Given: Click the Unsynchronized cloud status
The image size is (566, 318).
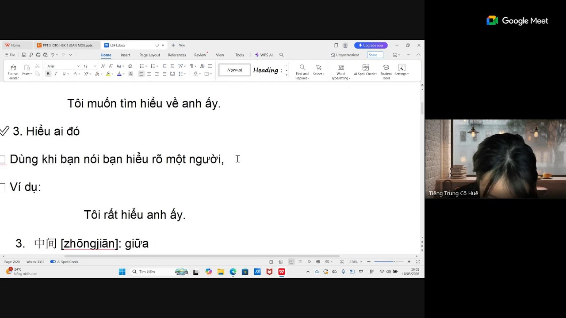Looking at the screenshot, I should point(345,55).
